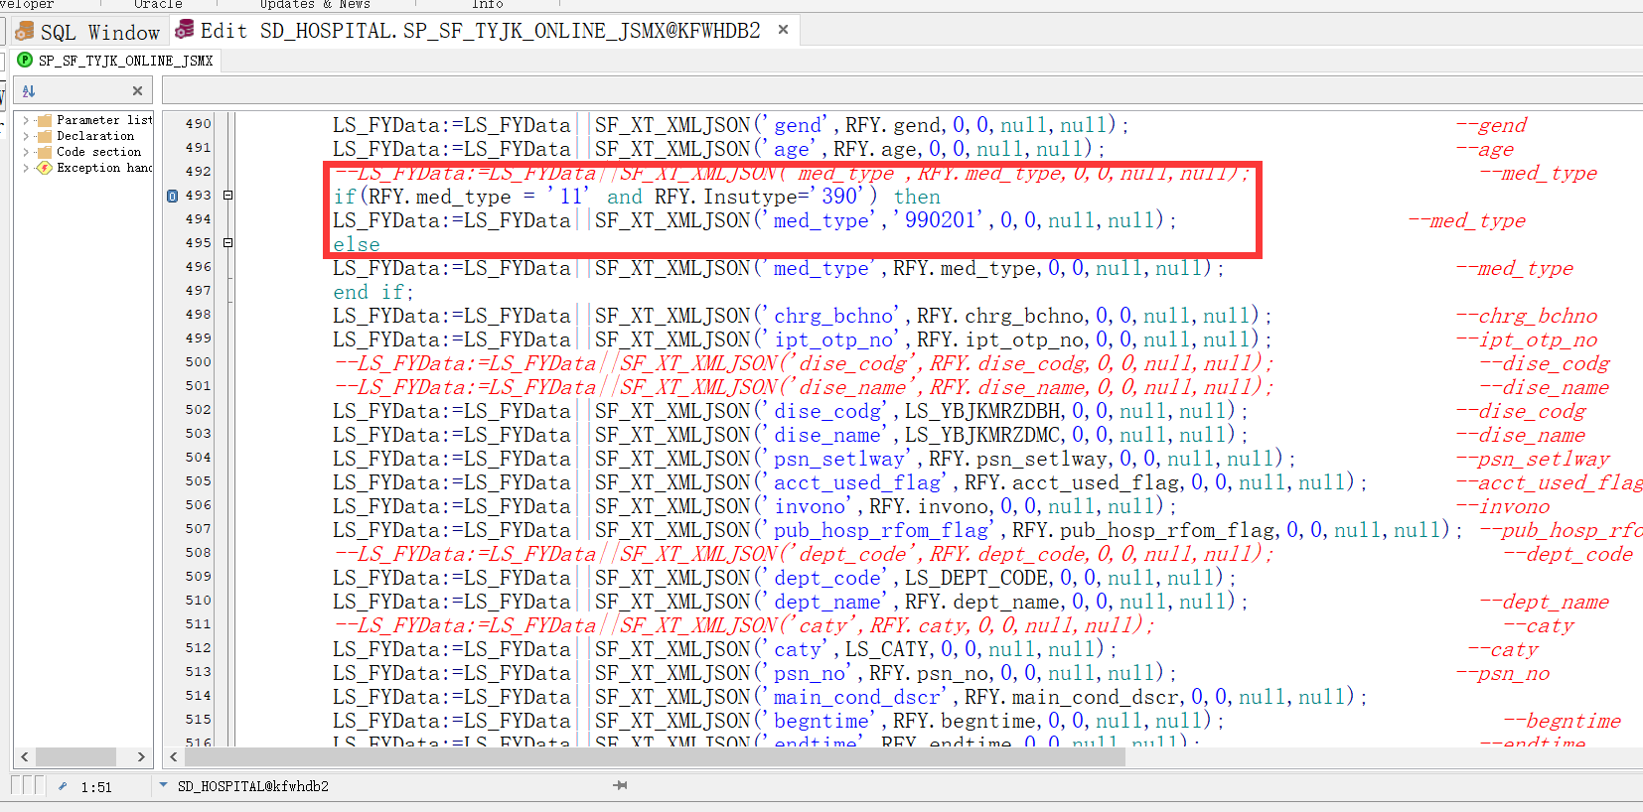Click the SD_HOSPITAL@kfwhdb2 connection label

252,786
